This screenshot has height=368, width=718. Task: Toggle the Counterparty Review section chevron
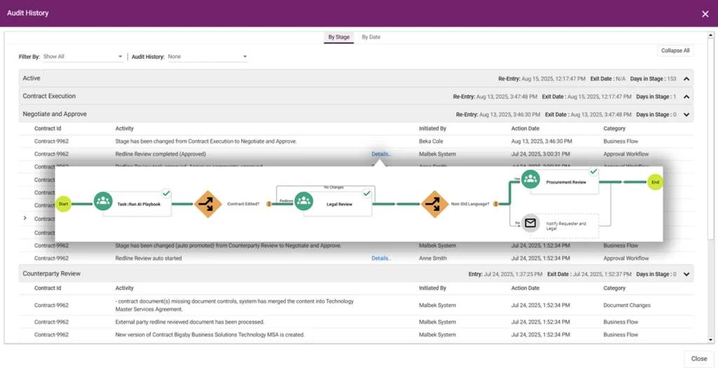pyautogui.click(x=686, y=274)
